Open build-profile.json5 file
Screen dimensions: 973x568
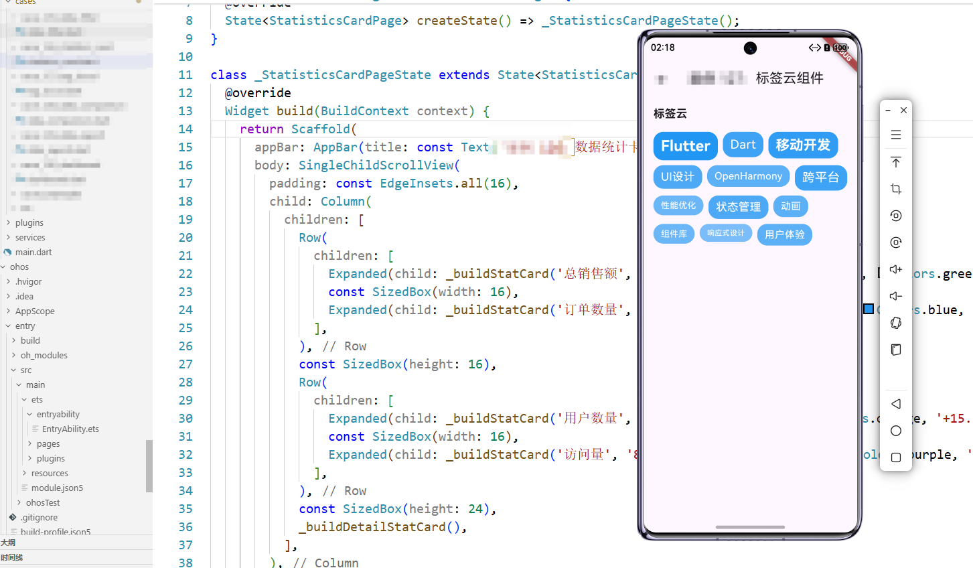(56, 532)
